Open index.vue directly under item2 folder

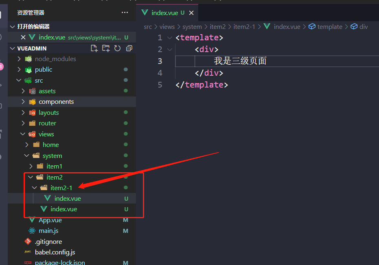64,209
